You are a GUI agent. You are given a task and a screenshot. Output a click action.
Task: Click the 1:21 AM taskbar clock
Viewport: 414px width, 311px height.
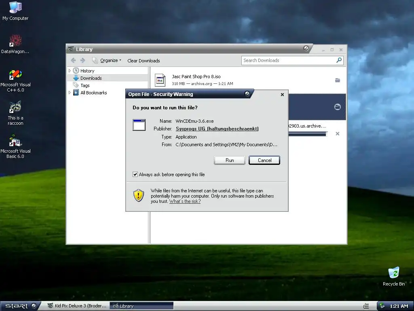[x=399, y=306]
